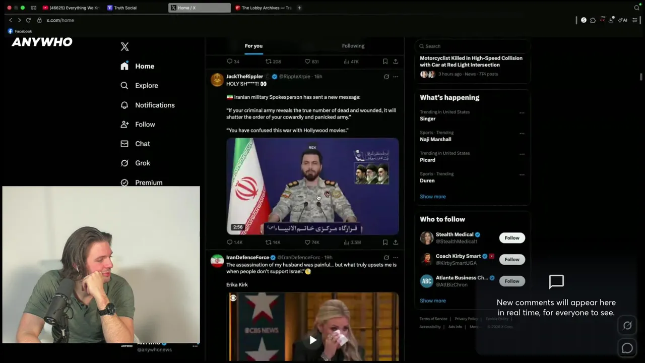Open the Naji Marshall trending topic
The height and width of the screenshot is (363, 645).
click(435, 140)
